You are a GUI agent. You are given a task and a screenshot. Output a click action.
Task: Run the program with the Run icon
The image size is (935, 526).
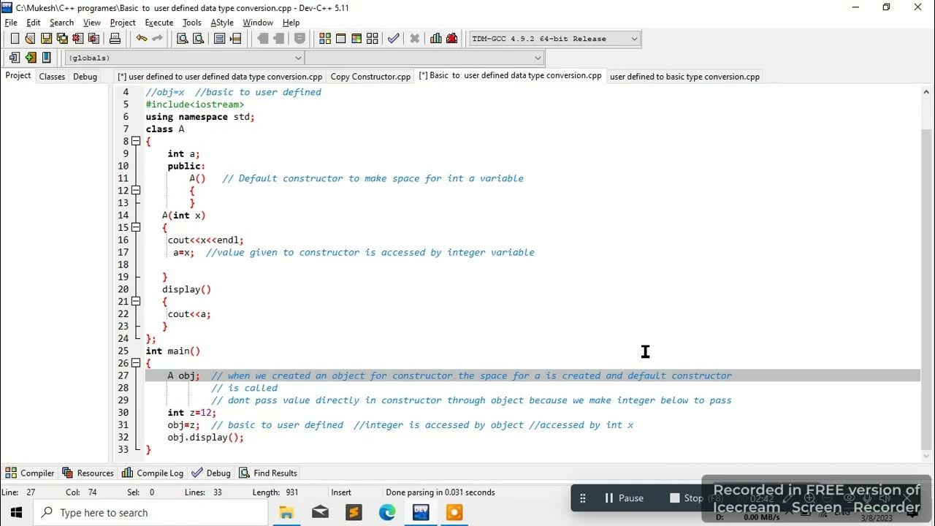tap(341, 39)
